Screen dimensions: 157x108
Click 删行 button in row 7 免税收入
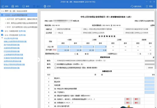point(136,99)
